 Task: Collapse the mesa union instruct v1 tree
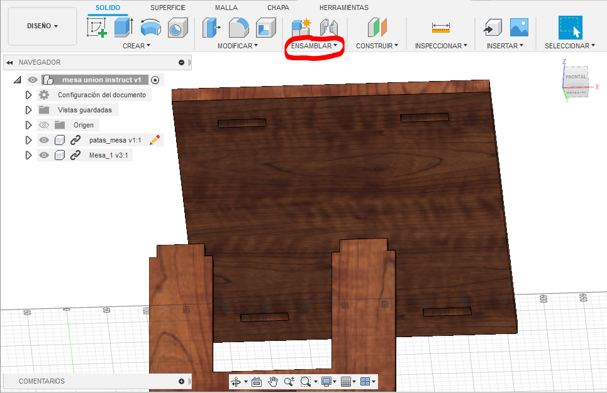(x=17, y=80)
